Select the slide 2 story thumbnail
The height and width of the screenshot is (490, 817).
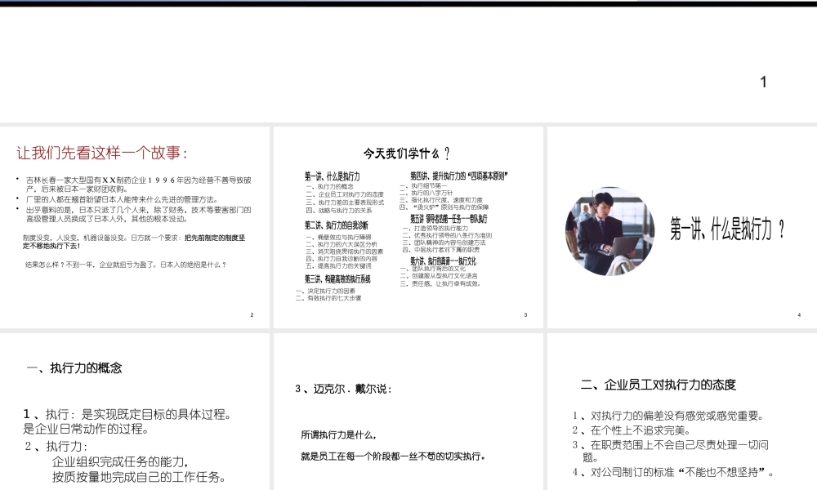pos(135,228)
